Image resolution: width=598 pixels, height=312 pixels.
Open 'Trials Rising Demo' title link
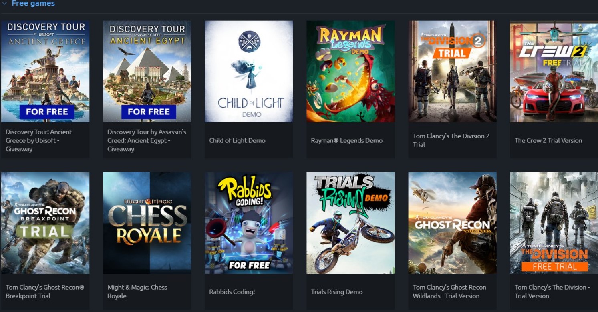(x=336, y=292)
